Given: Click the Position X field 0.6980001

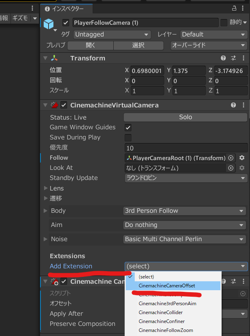Looking at the screenshot, I should pos(147,71).
